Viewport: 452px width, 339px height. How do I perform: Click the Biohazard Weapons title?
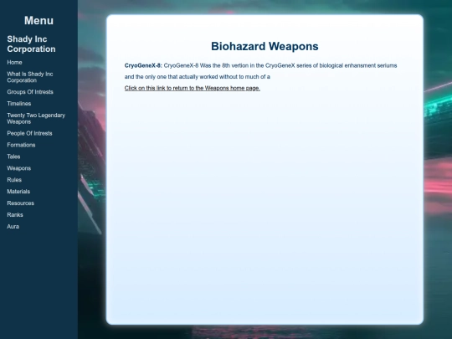tap(265, 46)
